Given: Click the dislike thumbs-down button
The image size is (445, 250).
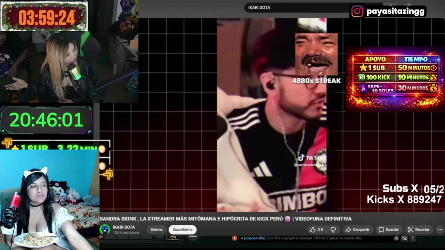Looking at the screenshot, I should [333, 230].
